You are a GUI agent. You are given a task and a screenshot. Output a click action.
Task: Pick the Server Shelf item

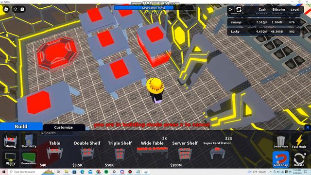[x=185, y=154]
